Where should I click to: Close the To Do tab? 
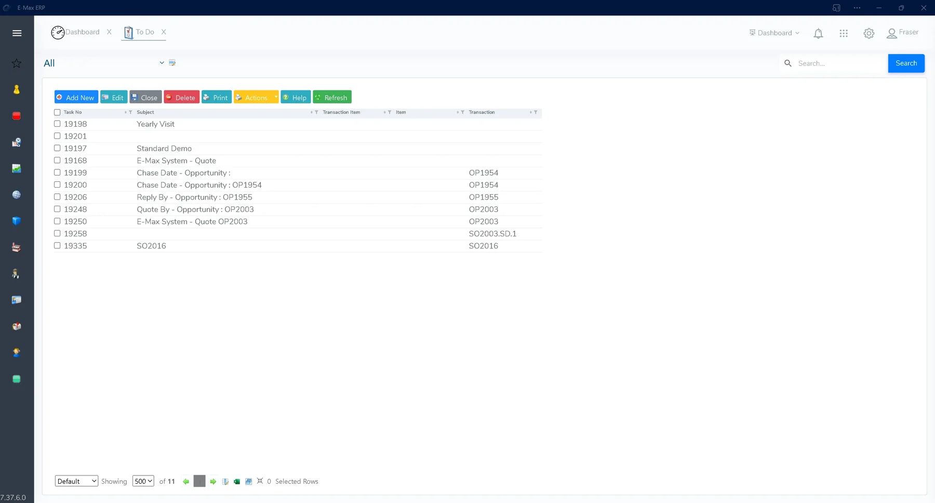(x=164, y=32)
